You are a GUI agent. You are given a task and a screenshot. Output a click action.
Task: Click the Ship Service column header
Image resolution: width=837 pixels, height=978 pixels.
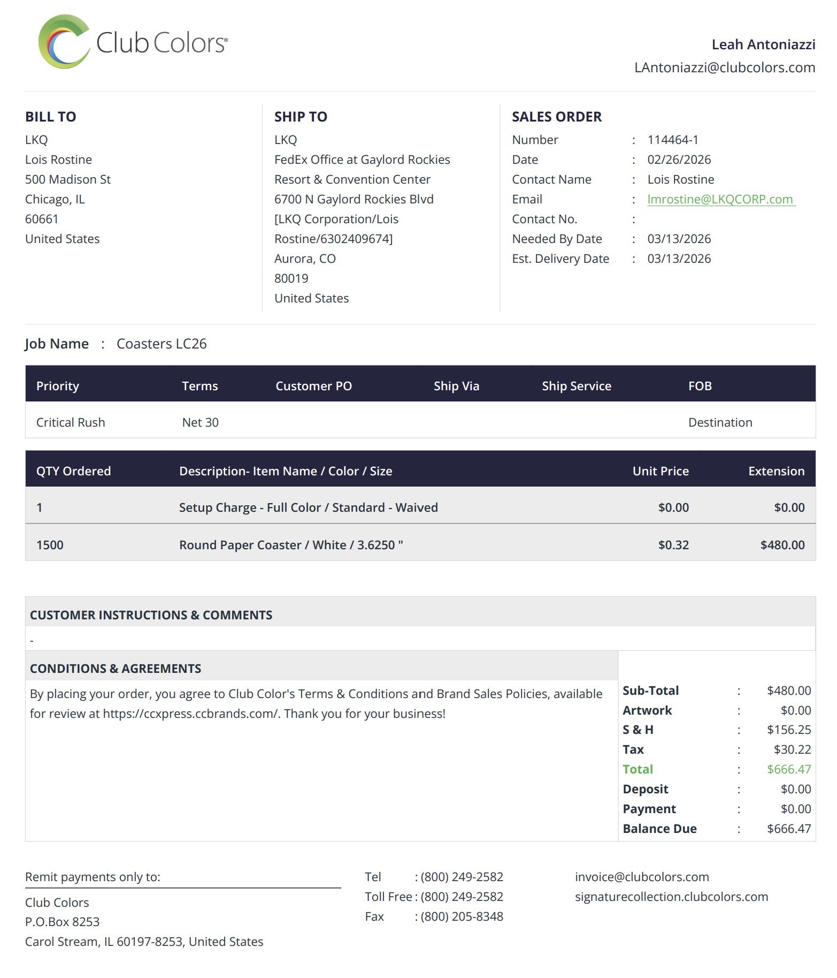pos(576,386)
